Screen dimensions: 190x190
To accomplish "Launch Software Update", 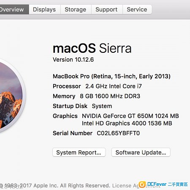I will [x=141, y=152].
